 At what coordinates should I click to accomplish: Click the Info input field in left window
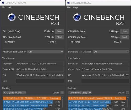point(40,81)
